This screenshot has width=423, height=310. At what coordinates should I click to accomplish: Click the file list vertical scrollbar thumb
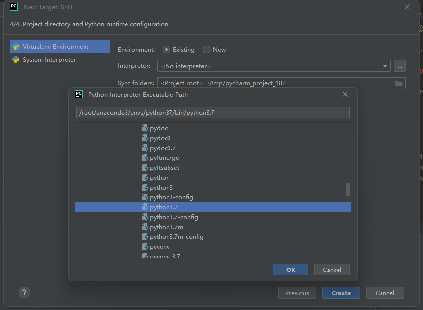(x=348, y=190)
